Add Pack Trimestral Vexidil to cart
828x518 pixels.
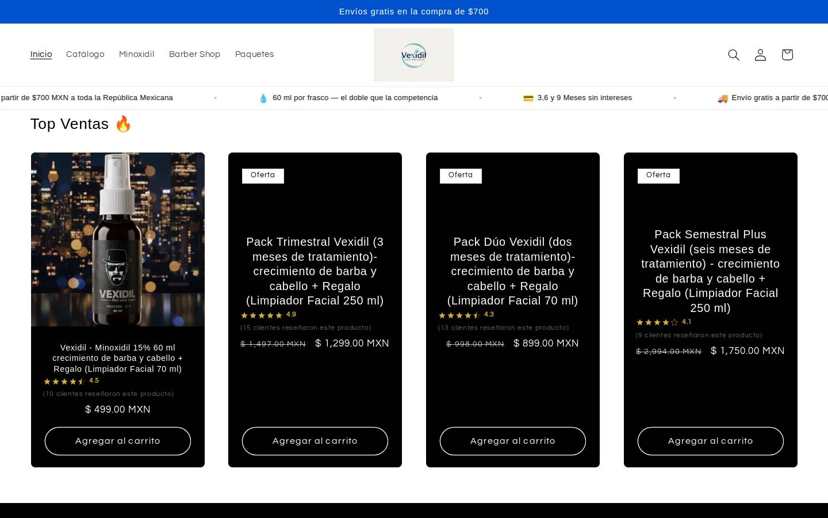315,441
